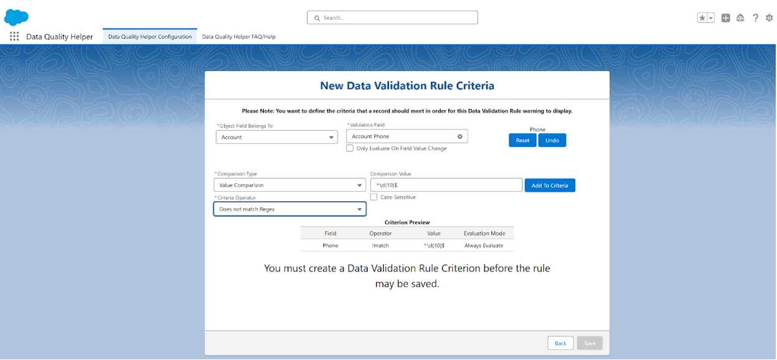Expand the Criteria Operator dropdown
The image size is (777, 360).
coord(290,209)
